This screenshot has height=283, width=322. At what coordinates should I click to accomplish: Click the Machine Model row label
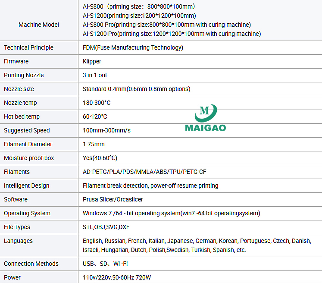(39, 25)
